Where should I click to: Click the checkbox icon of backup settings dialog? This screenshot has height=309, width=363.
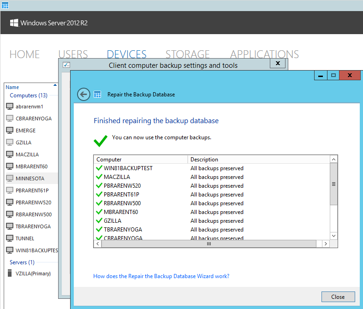coord(66,65)
